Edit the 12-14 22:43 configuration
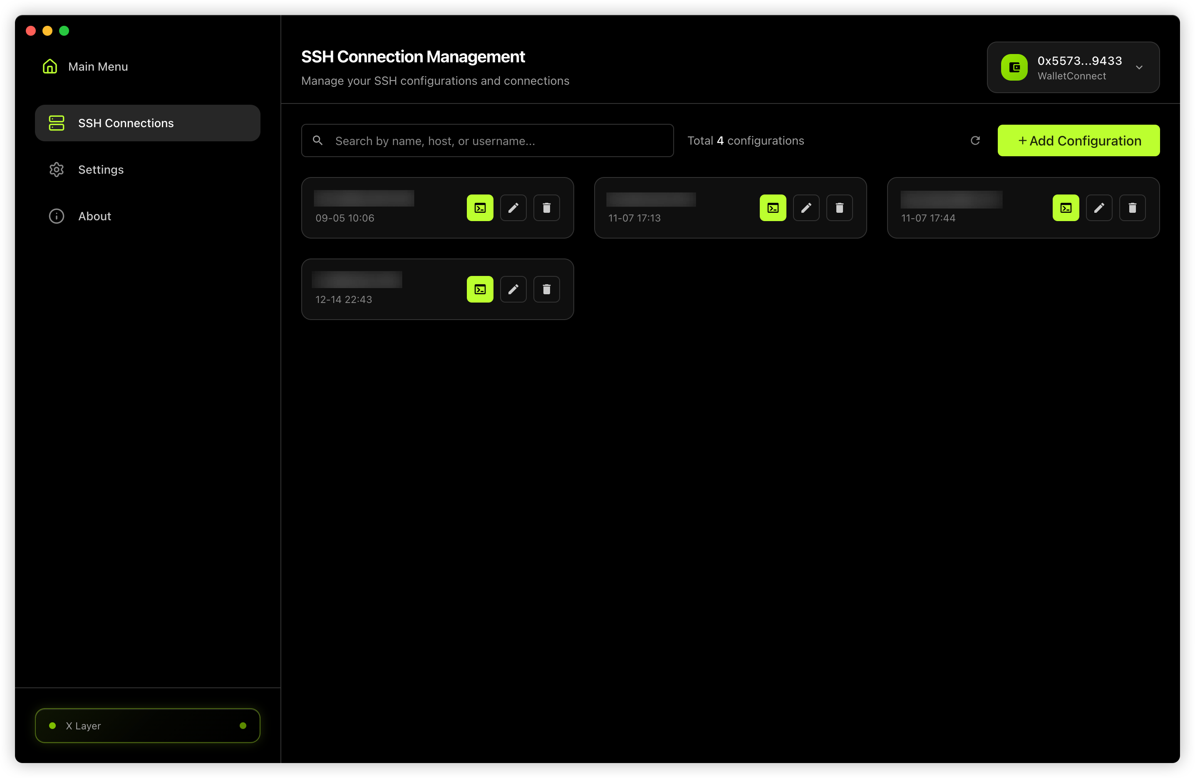1195x778 pixels. [513, 289]
